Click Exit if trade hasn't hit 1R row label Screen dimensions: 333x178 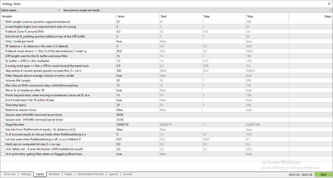[30, 100]
